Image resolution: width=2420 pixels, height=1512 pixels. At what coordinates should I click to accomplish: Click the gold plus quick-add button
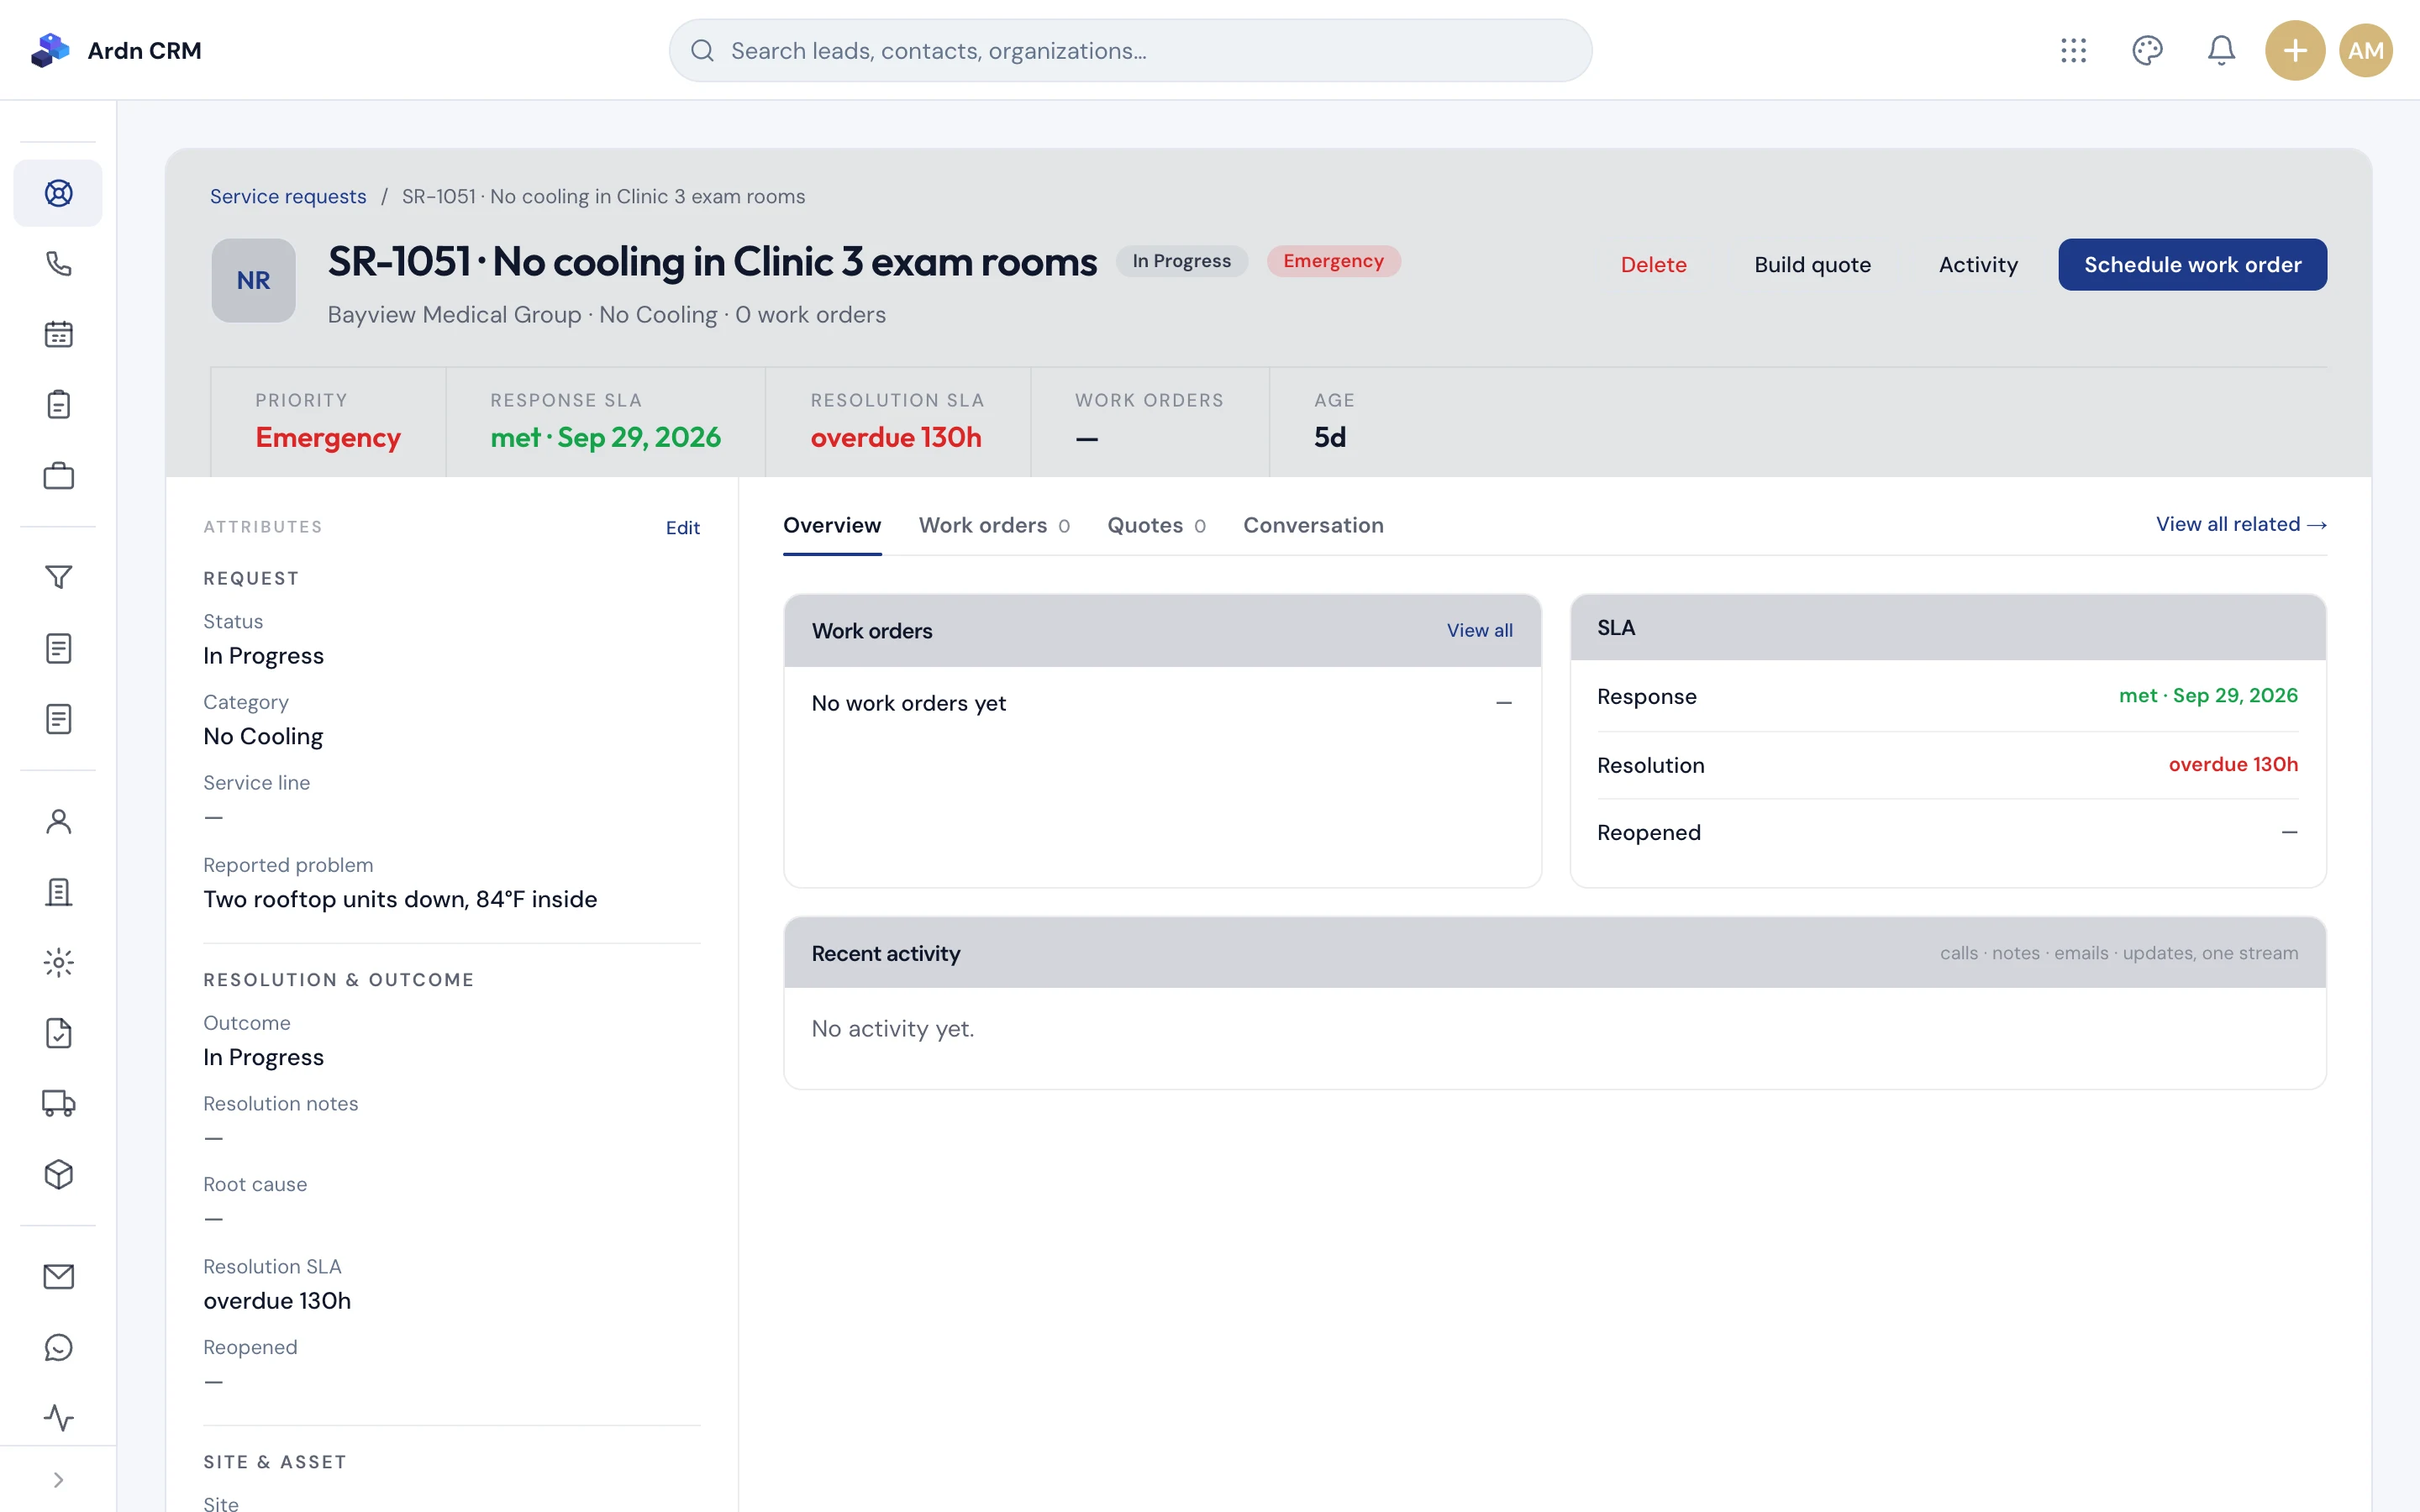tap(2295, 50)
